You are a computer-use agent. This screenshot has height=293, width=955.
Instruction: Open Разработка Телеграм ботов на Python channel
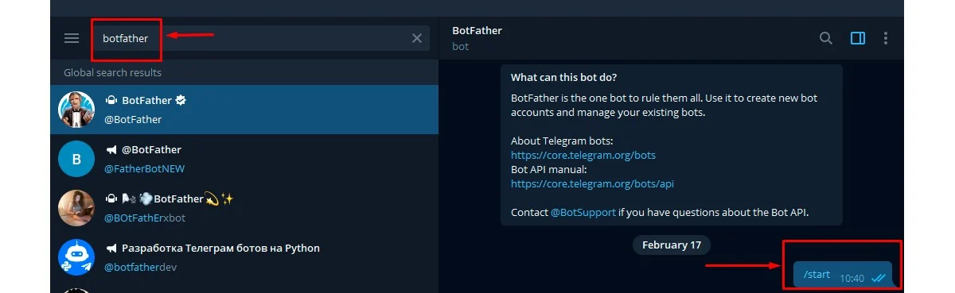[x=244, y=257]
